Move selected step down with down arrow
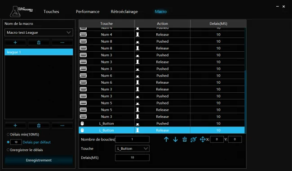 click(175, 139)
